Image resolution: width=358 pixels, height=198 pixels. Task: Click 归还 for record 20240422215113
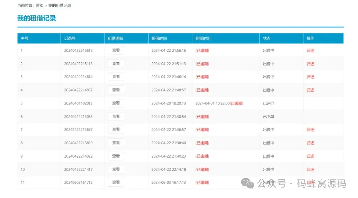tap(310, 64)
